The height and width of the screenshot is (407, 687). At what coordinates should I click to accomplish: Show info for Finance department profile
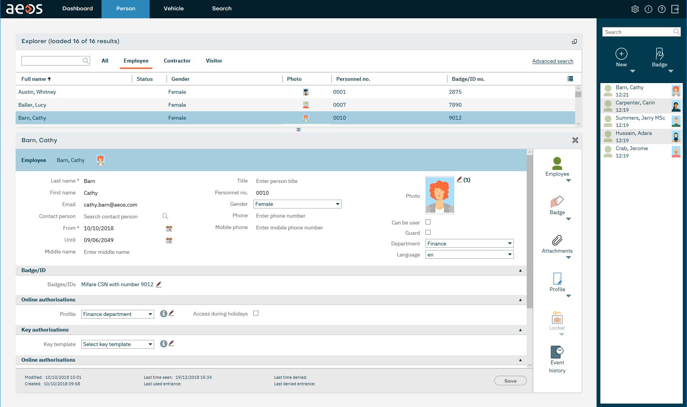(163, 314)
